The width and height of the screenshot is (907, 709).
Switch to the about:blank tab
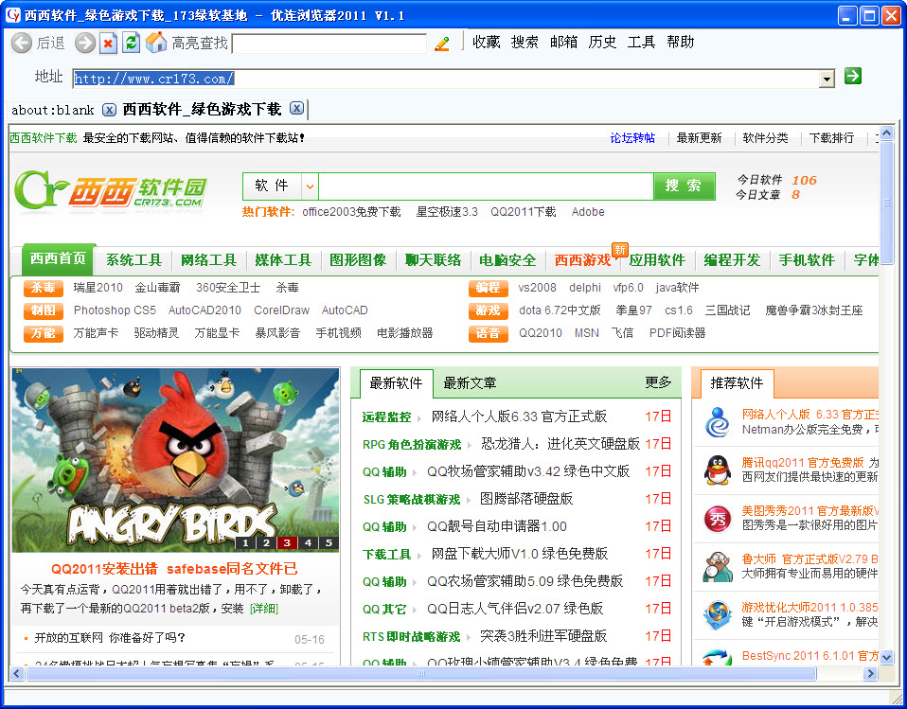pos(53,110)
